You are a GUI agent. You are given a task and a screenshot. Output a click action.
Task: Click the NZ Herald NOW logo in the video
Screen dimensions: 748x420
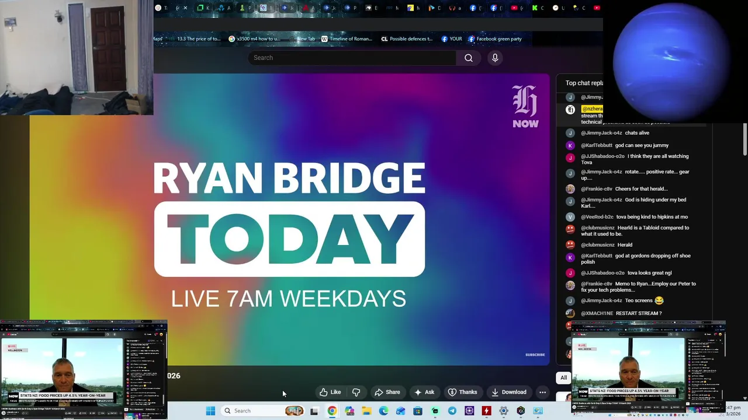tap(525, 106)
